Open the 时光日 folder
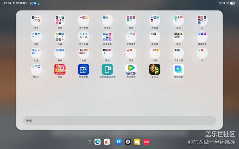Image resolution: width=239 pixels, height=149 pixels. tap(36, 69)
